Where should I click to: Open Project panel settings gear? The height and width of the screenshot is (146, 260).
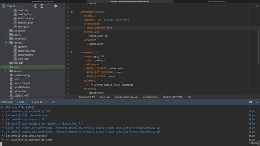coord(56,6)
